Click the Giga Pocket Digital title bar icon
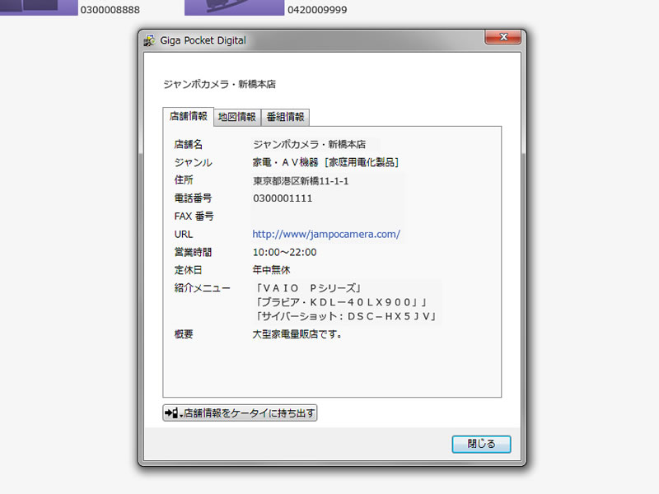Viewport: 659px width, 494px height. click(149, 40)
